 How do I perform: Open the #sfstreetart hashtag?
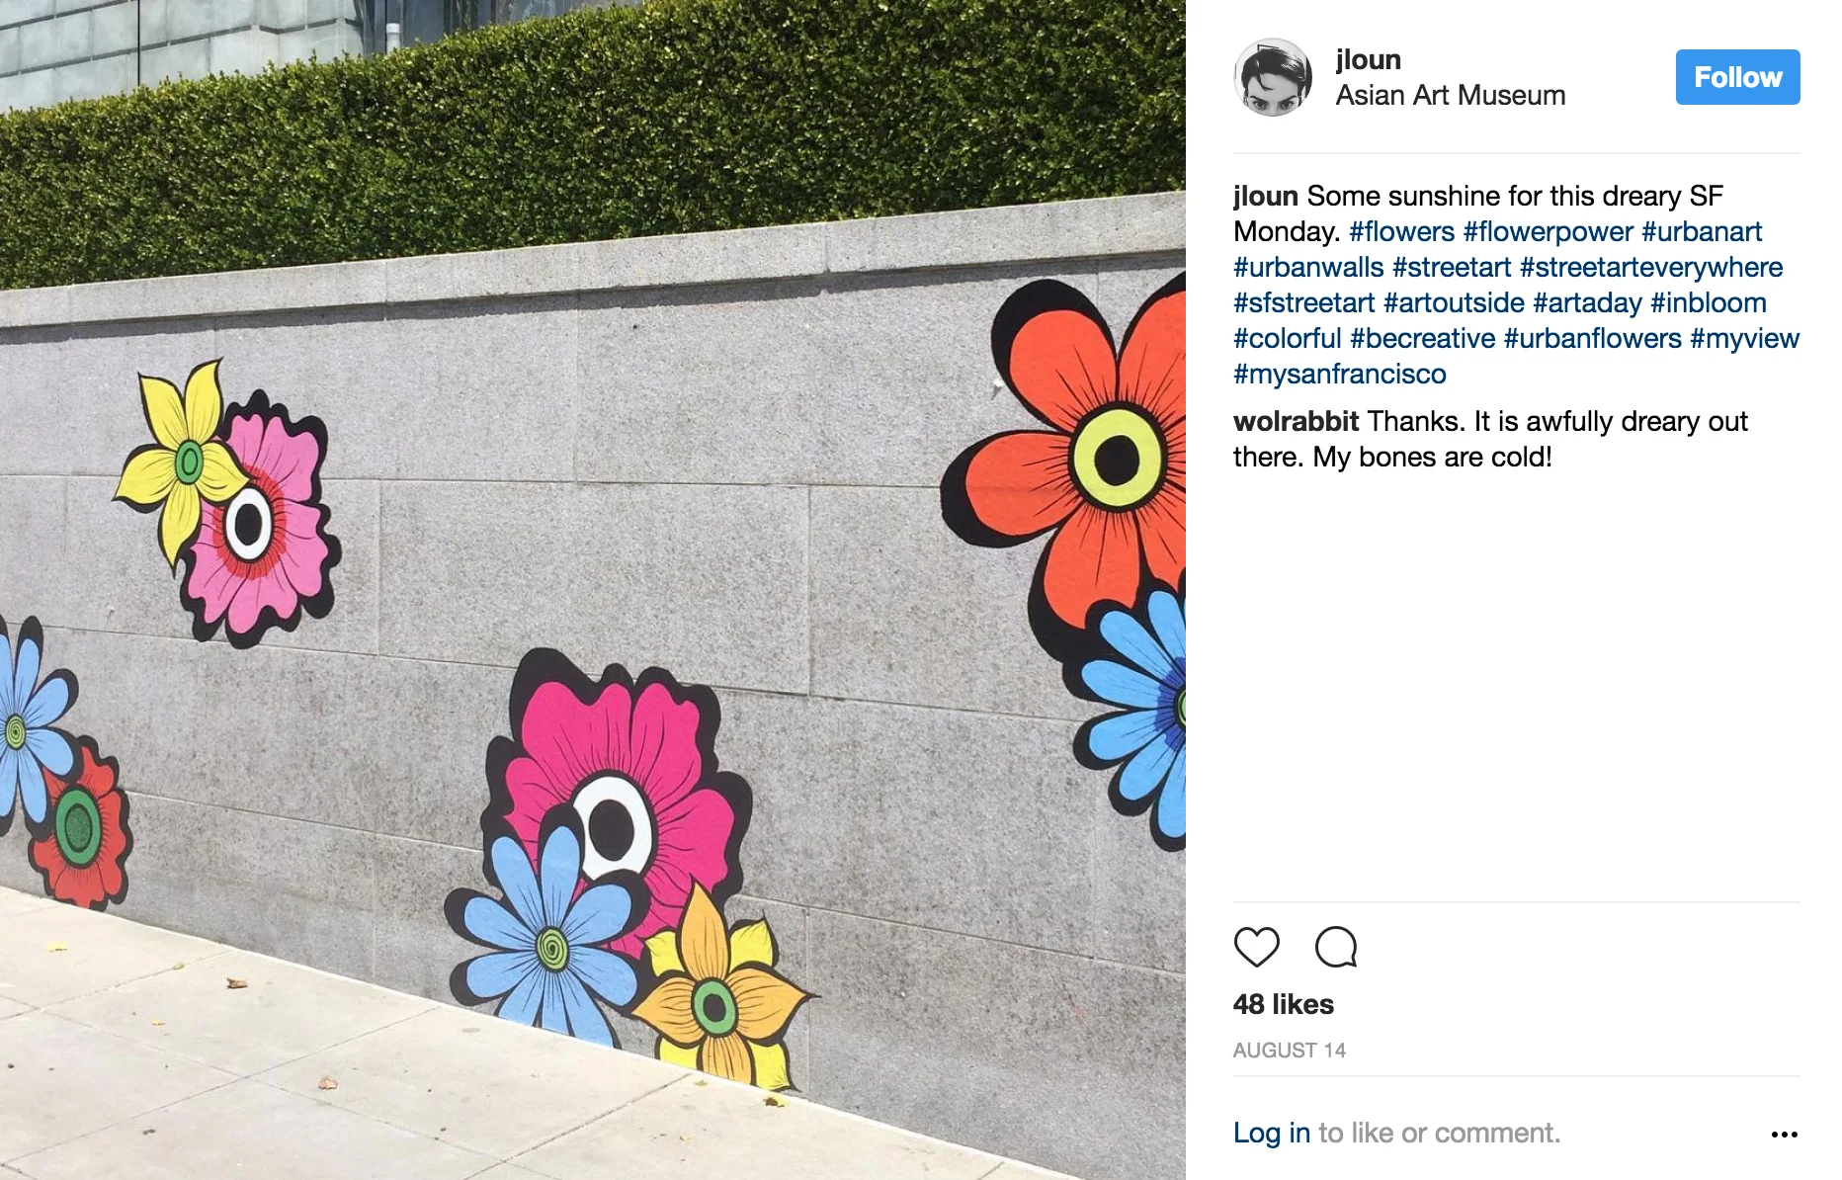pos(1303,302)
